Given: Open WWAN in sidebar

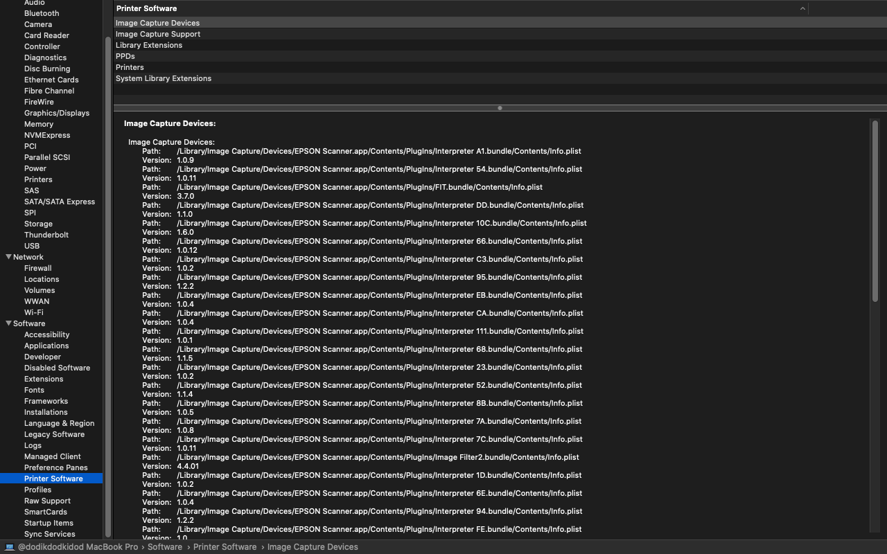Looking at the screenshot, I should pos(37,301).
